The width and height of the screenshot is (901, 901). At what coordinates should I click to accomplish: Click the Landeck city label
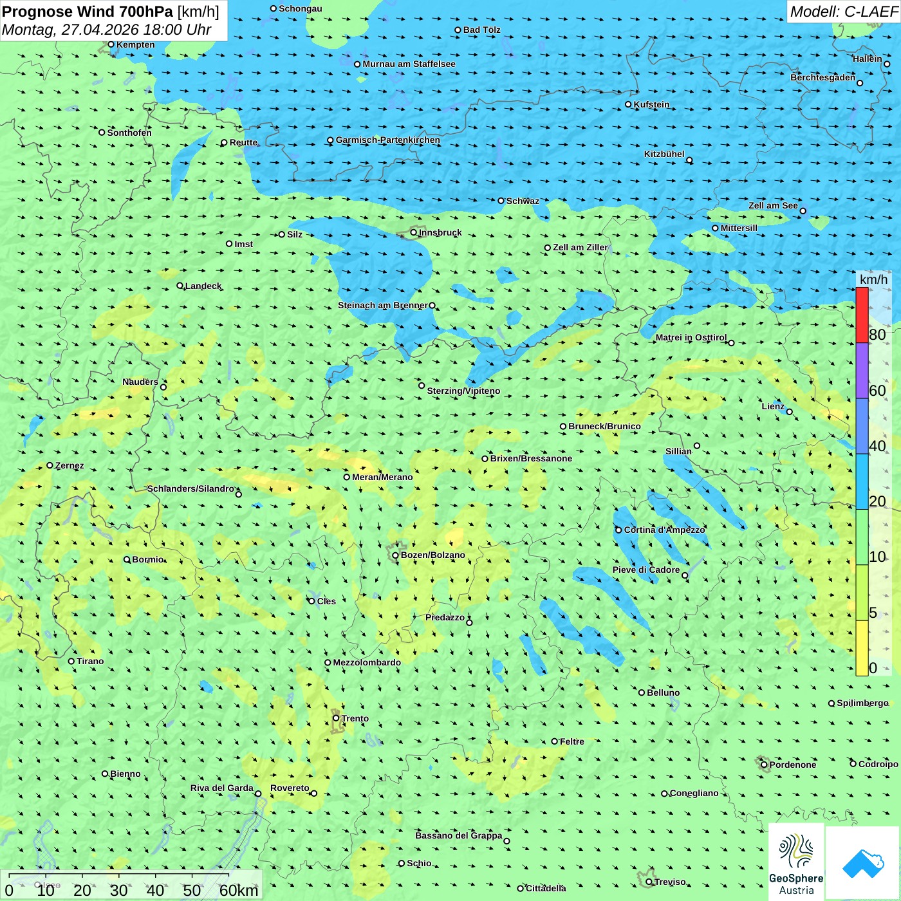pos(203,286)
